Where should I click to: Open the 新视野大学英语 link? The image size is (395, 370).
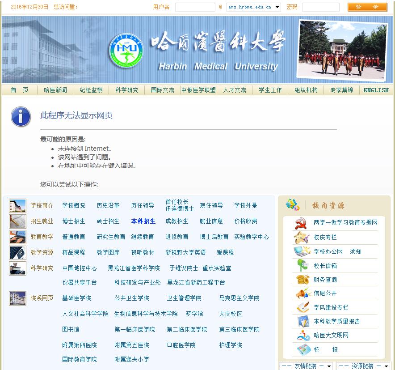pyautogui.click(x=185, y=252)
